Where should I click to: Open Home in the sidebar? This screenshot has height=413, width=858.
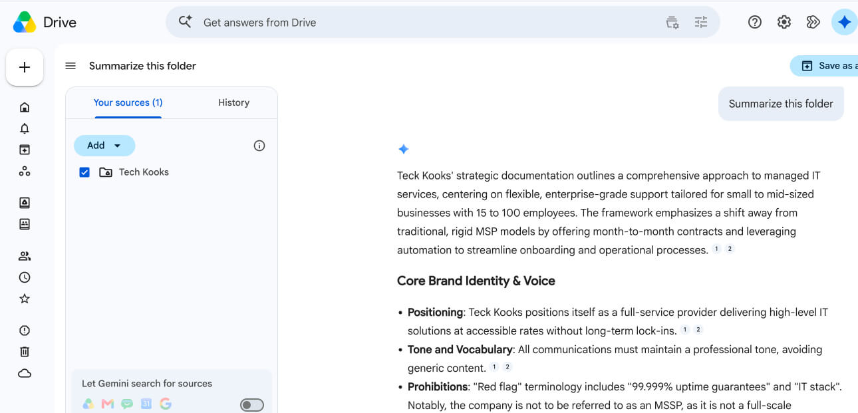[25, 107]
